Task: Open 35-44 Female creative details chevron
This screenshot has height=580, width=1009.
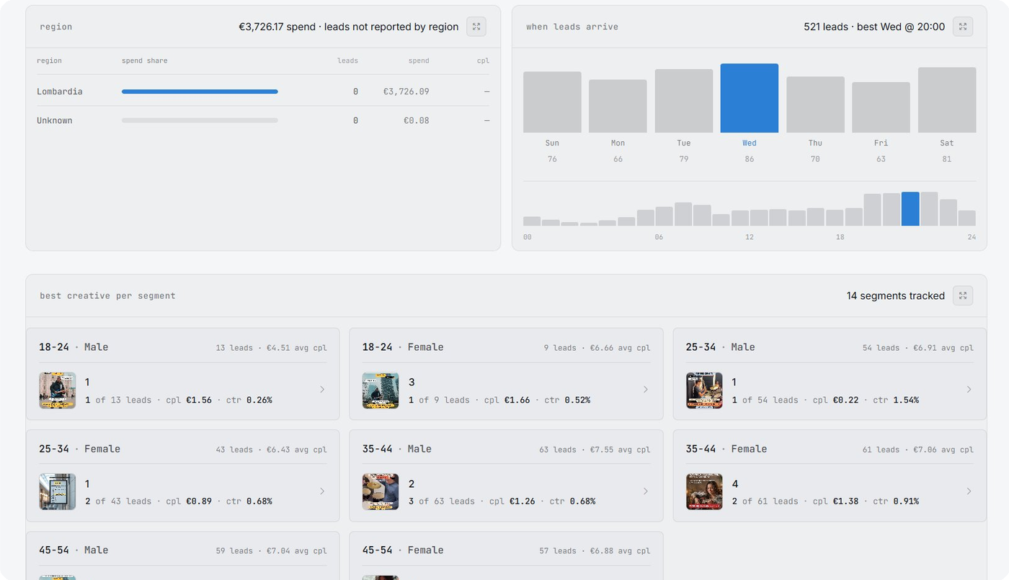Action: 969,491
